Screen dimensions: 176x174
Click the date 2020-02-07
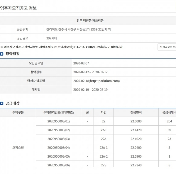click(81, 63)
